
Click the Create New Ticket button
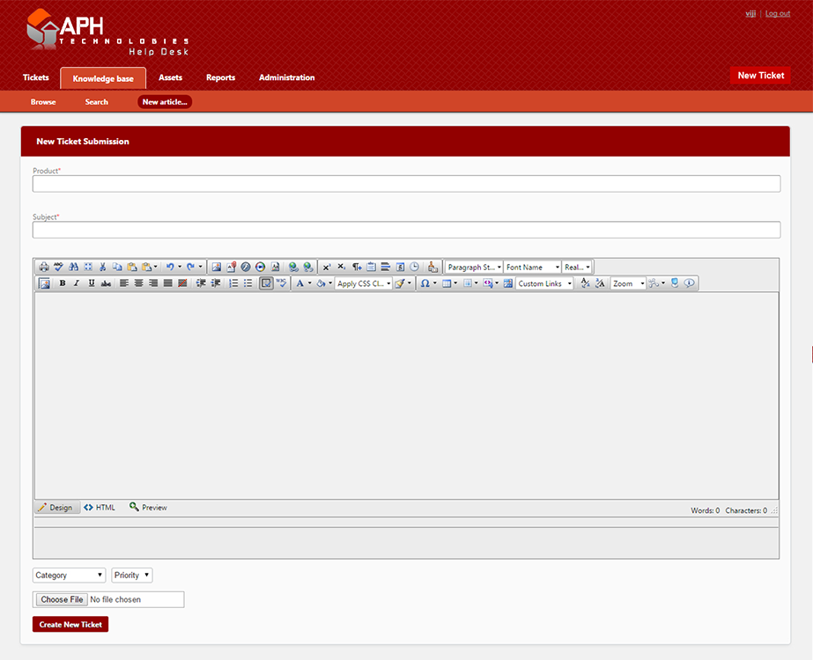70,625
